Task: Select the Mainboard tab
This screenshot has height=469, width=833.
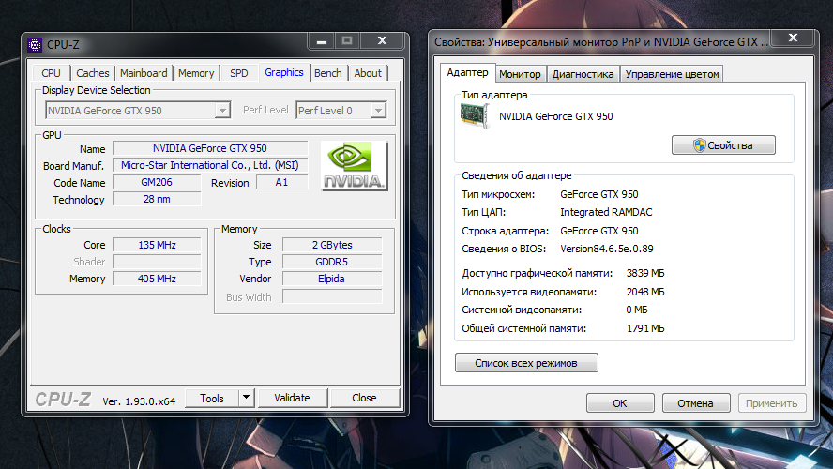Action: pos(144,73)
